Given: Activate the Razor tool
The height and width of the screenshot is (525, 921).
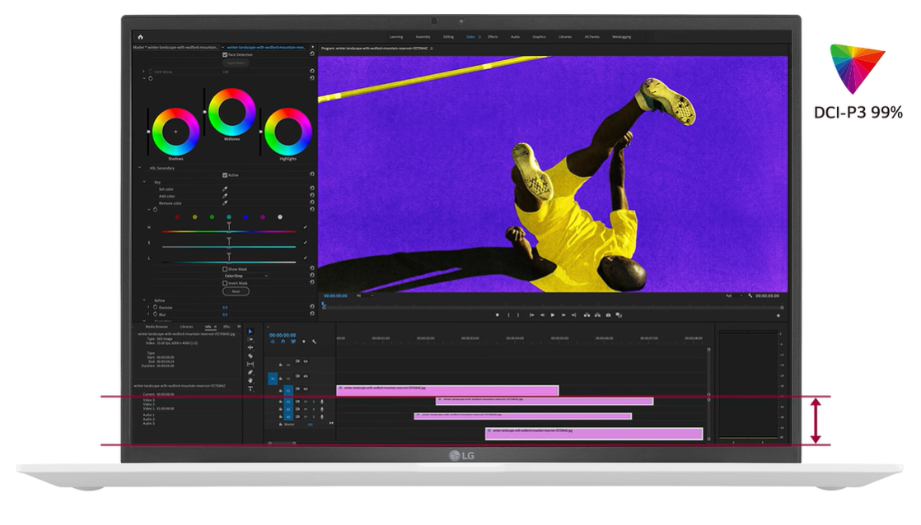Looking at the screenshot, I should [x=250, y=356].
